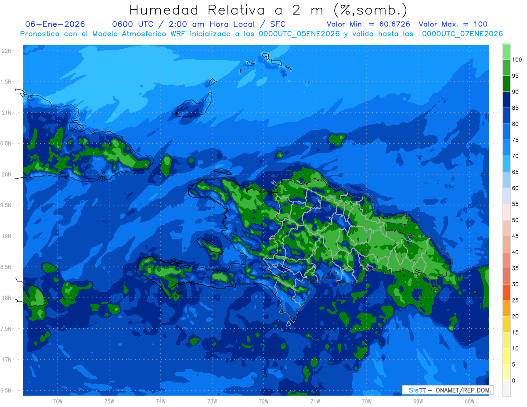Click the legend value '100'

tap(517, 60)
